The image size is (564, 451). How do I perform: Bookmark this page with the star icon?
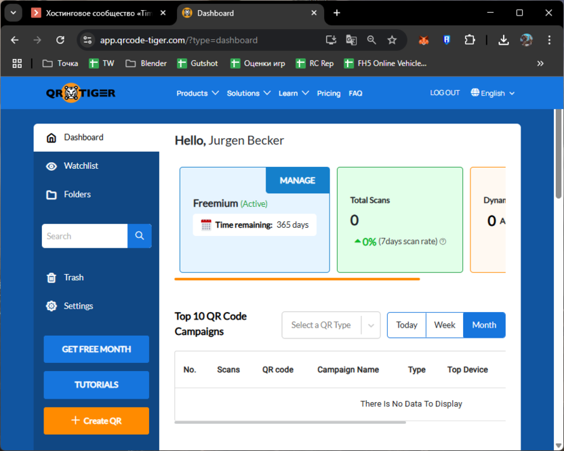[x=392, y=40]
